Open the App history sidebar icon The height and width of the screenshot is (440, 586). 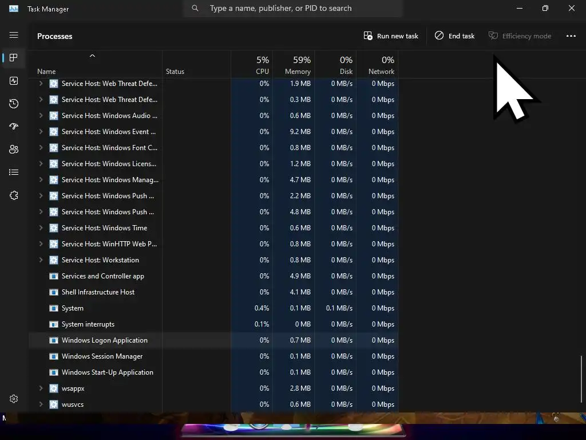14,104
